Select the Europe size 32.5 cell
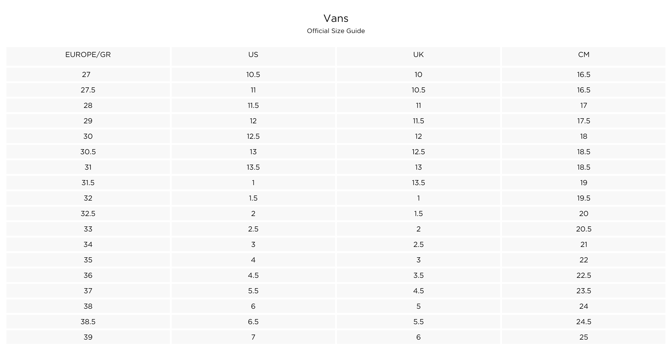The height and width of the screenshot is (350, 671). pos(88,213)
